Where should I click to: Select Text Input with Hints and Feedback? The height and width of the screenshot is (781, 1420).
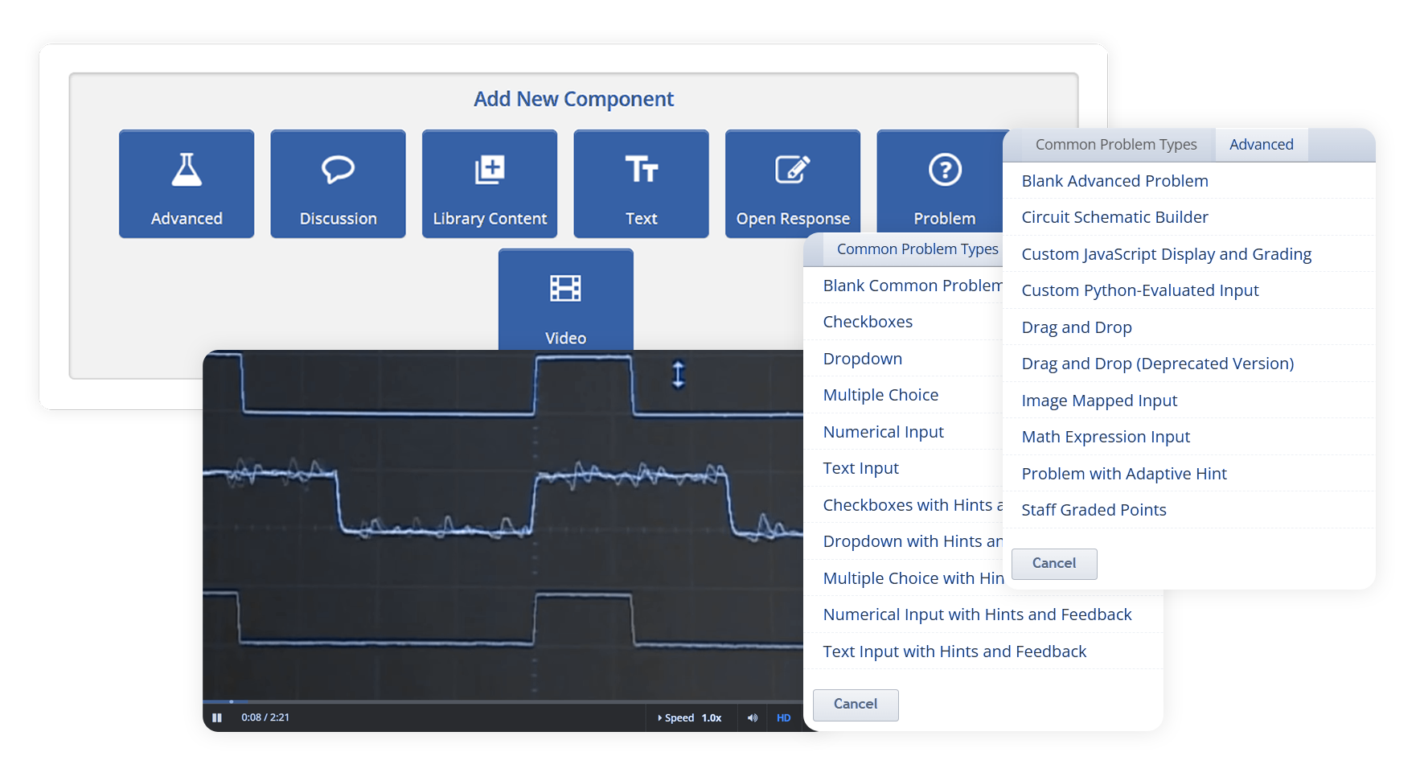954,652
